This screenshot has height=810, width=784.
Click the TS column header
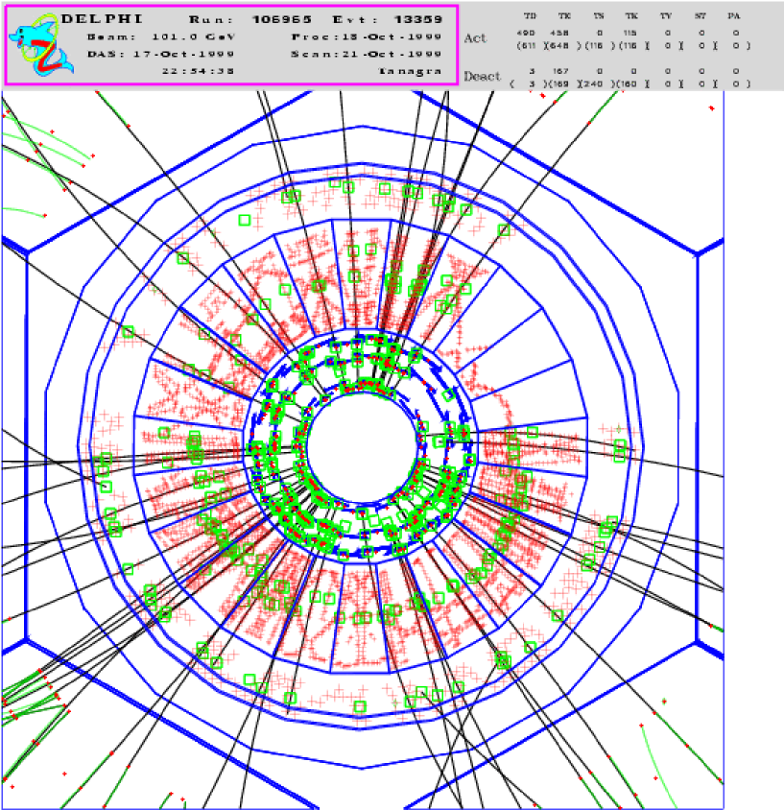(x=598, y=16)
